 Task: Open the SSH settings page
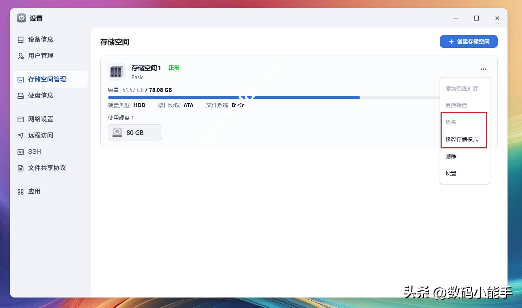[x=50, y=152]
